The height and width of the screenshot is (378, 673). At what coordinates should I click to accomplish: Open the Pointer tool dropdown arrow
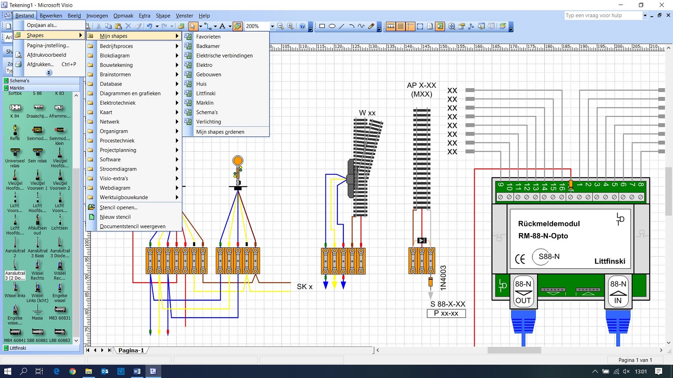(200, 26)
